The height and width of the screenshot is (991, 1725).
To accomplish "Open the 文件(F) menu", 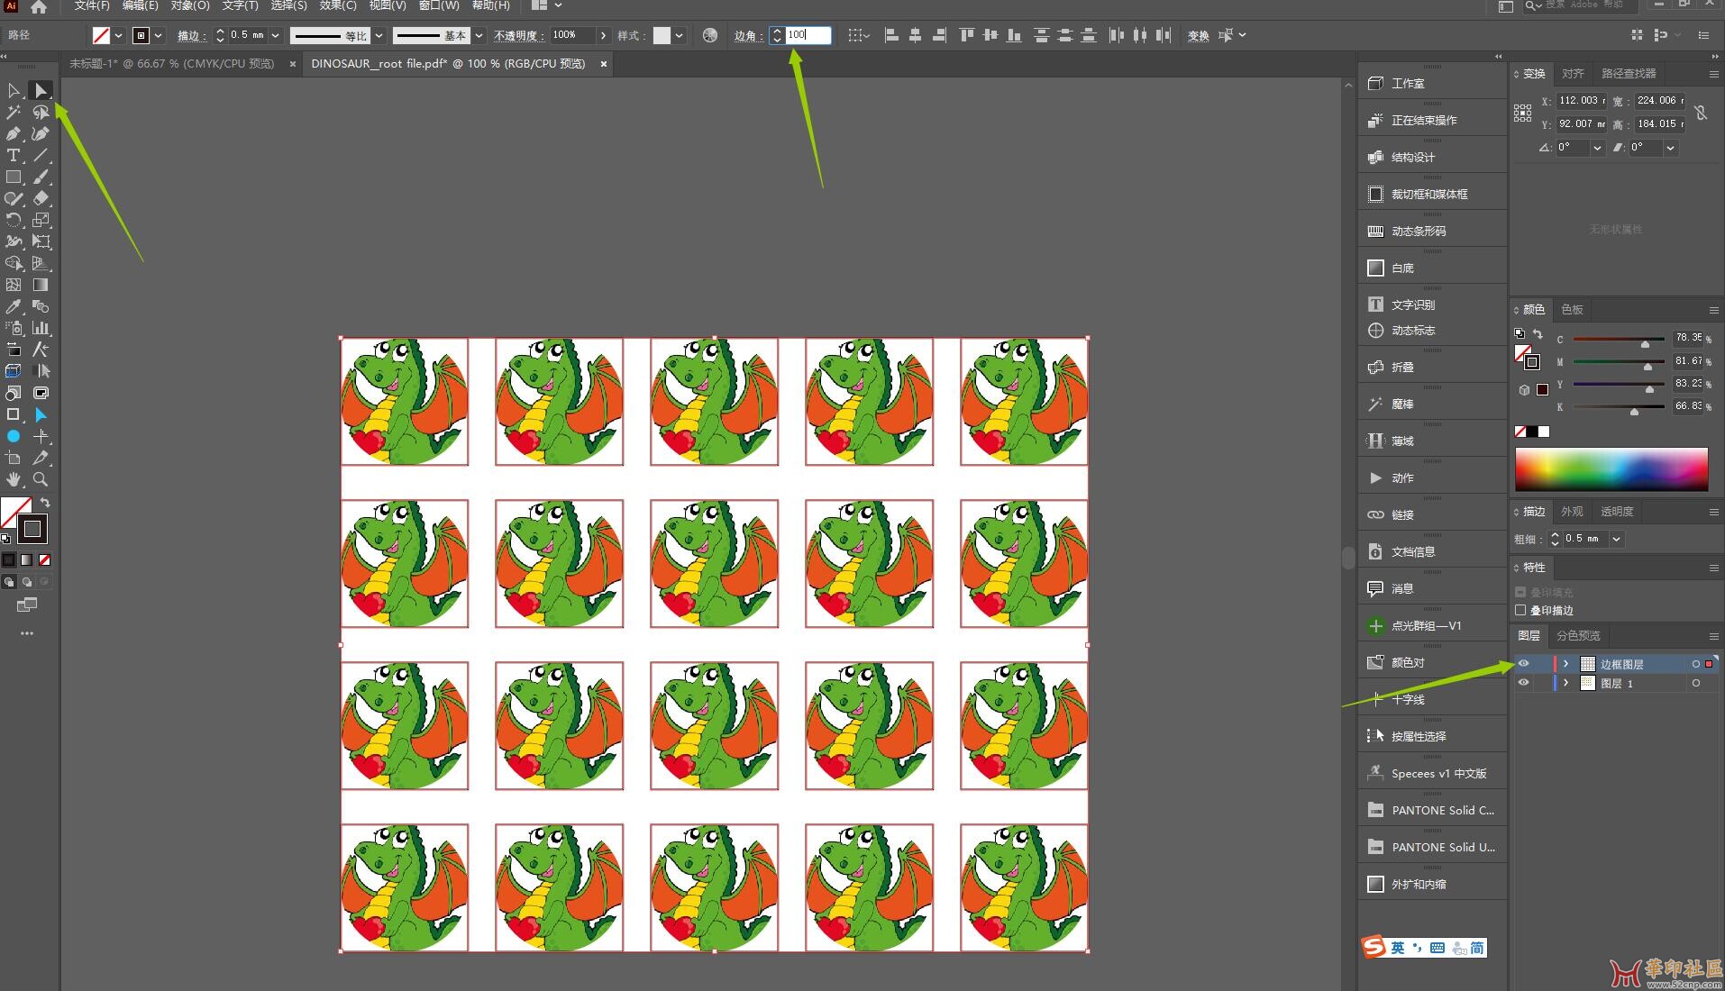I will click(92, 5).
